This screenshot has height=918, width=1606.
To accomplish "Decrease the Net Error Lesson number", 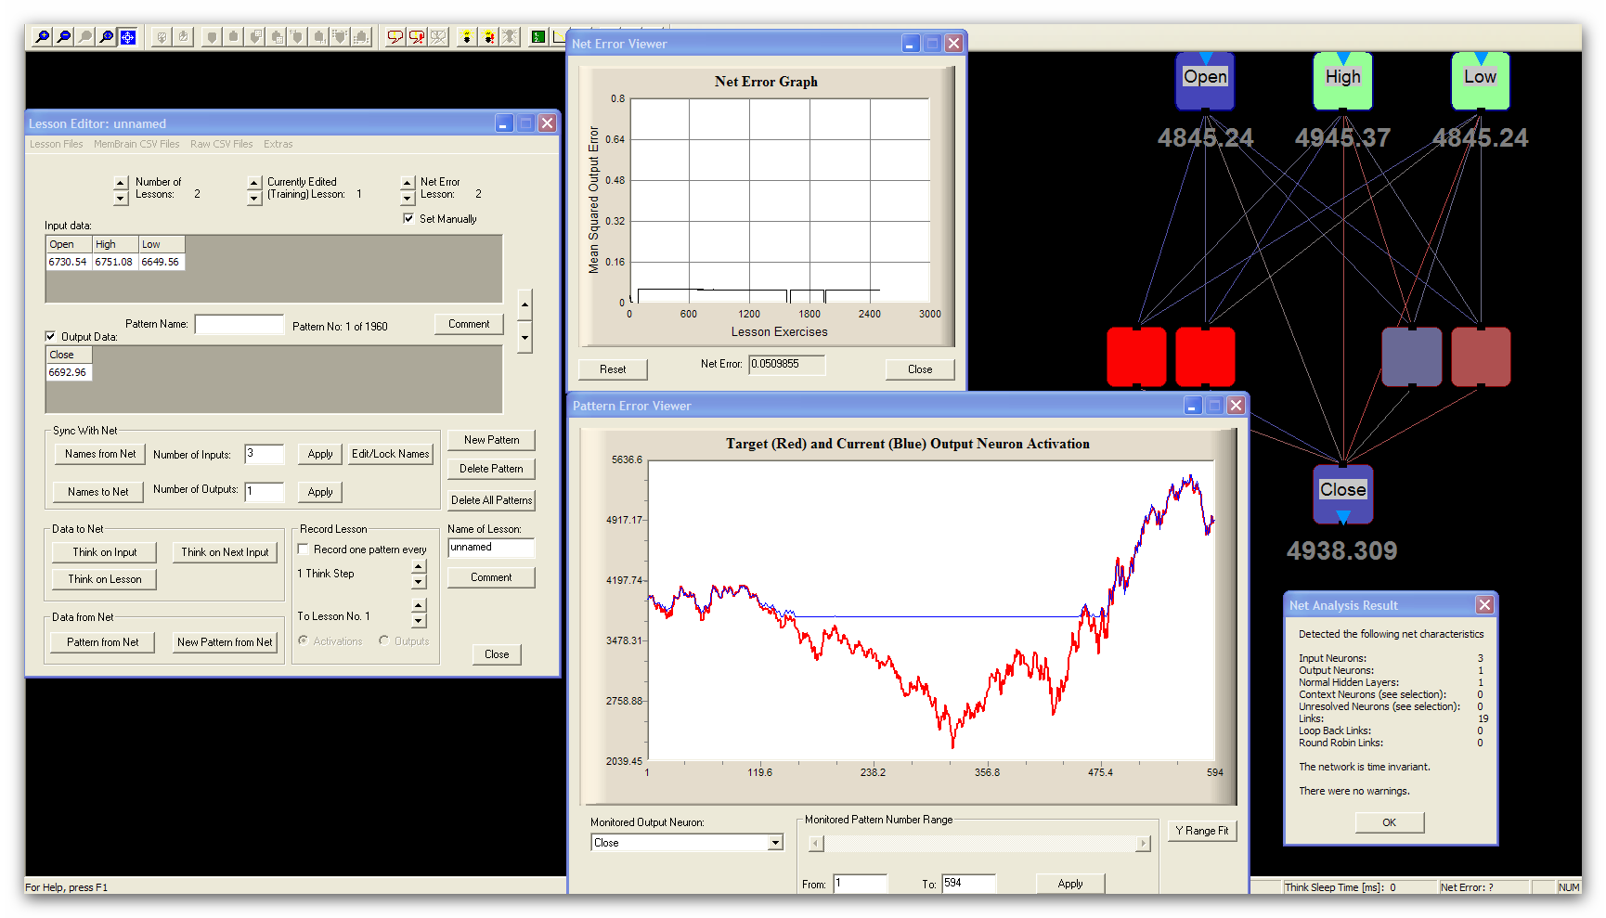I will click(x=408, y=199).
